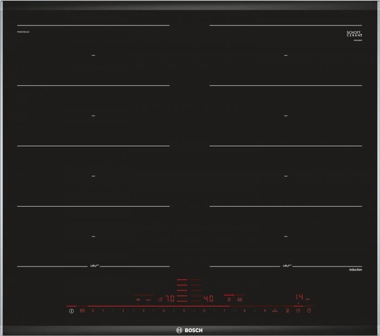The height and width of the screenshot is (336, 380).
Task: Set power level 3 on the slider
Action: point(143,310)
